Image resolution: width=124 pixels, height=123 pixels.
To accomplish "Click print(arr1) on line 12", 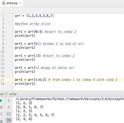I will click(x=25, y=60).
